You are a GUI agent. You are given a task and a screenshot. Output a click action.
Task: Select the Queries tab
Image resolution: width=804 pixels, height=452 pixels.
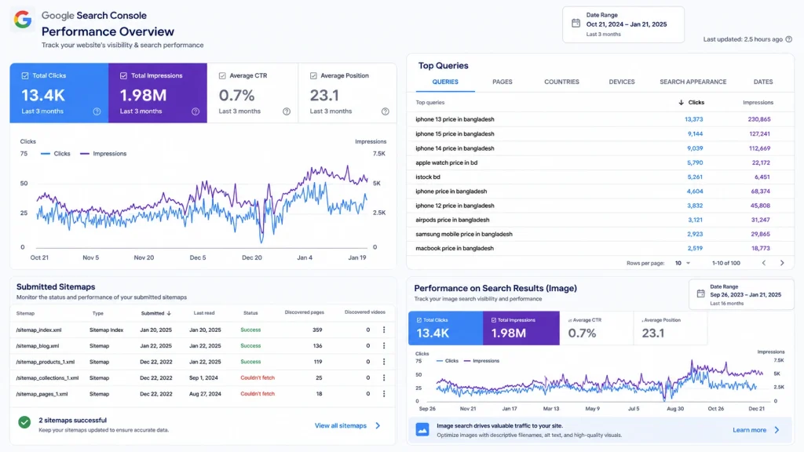445,82
